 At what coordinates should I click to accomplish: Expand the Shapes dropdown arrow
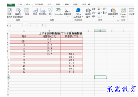[51, 17]
